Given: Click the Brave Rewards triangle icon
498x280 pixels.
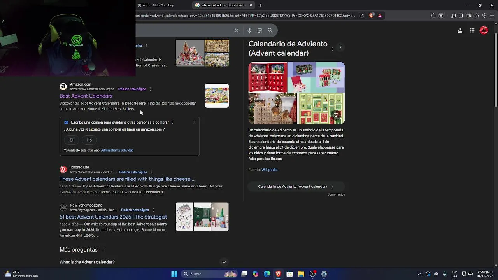Looking at the screenshot, I should [x=380, y=16].
